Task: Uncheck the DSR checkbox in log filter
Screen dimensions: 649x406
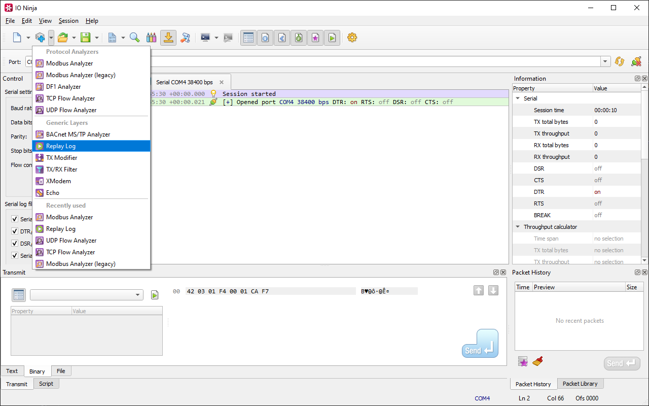Action: tap(15, 244)
